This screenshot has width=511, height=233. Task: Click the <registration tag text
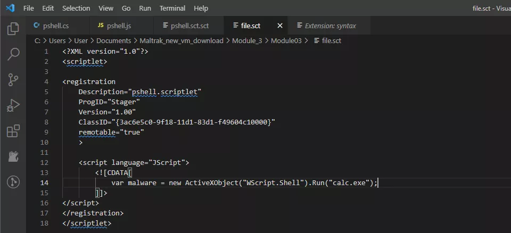coord(89,81)
